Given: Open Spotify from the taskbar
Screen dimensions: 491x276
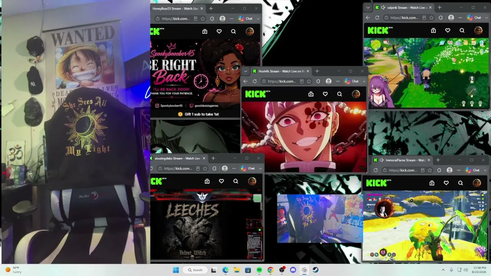Looking at the screenshot, I should pyautogui.click(x=259, y=270).
